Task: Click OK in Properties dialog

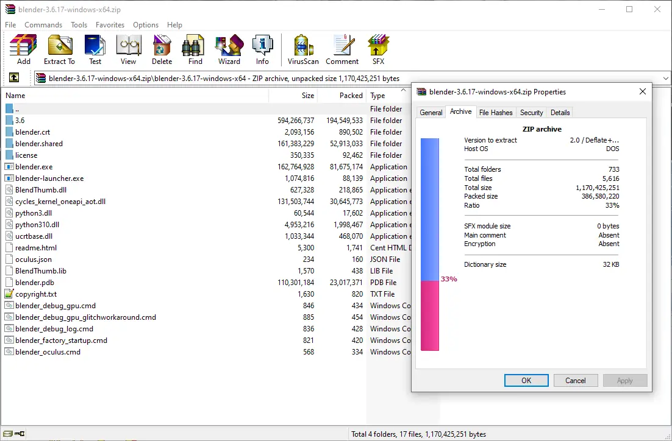Action: [526, 381]
